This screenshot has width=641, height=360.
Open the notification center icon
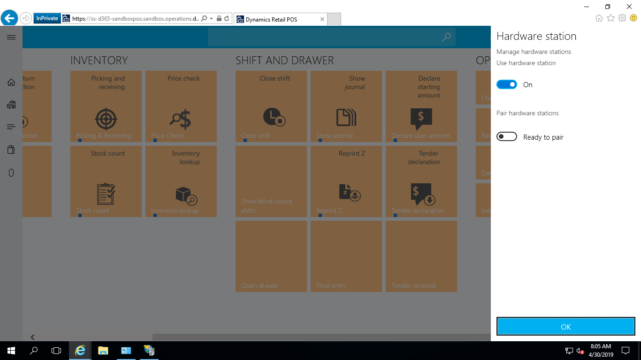[625, 351]
